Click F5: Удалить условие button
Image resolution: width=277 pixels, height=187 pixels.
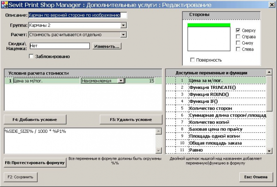(x=131, y=120)
